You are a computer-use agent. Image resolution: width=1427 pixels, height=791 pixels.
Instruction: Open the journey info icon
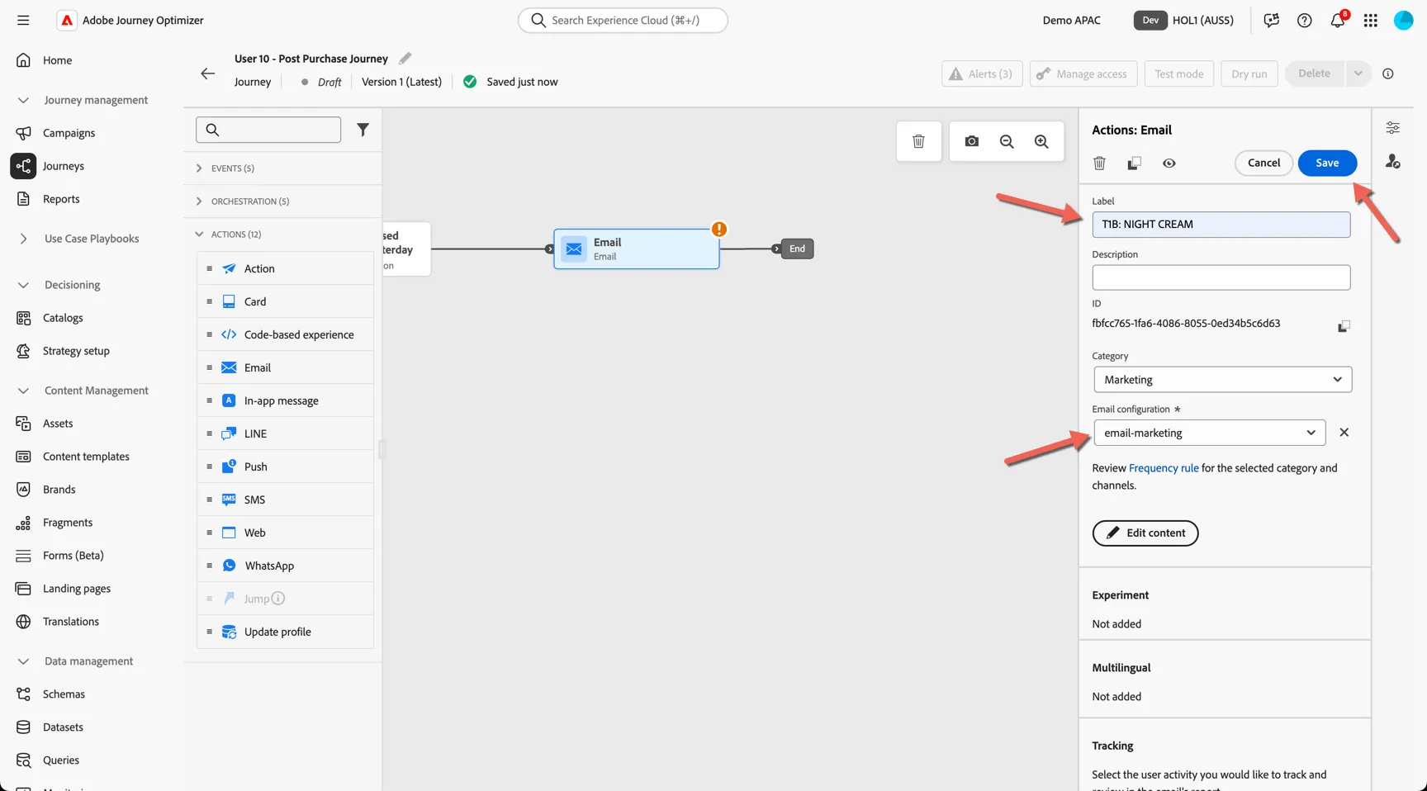(1388, 73)
